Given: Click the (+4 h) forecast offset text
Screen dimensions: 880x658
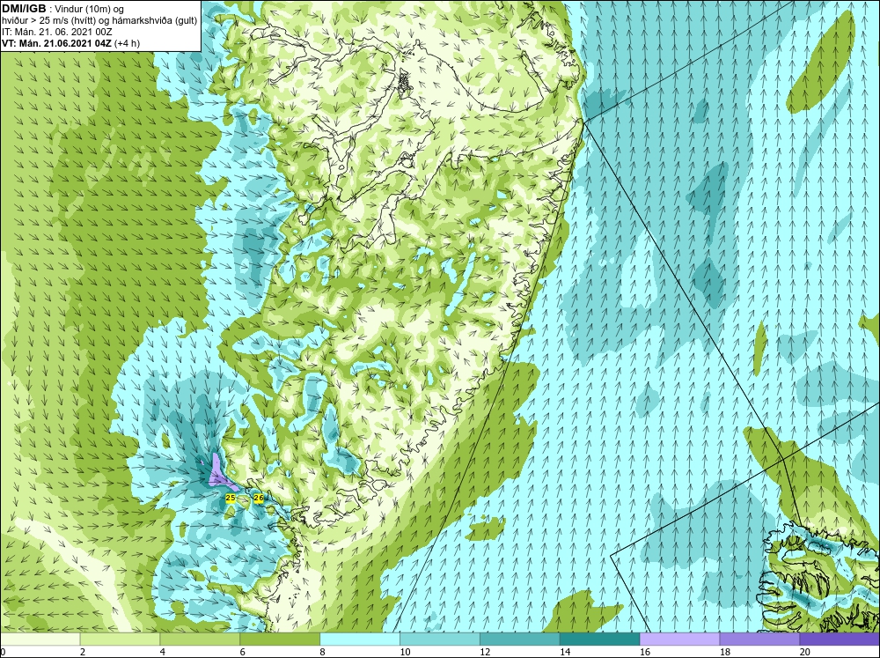Looking at the screenshot, I should pos(127,43).
